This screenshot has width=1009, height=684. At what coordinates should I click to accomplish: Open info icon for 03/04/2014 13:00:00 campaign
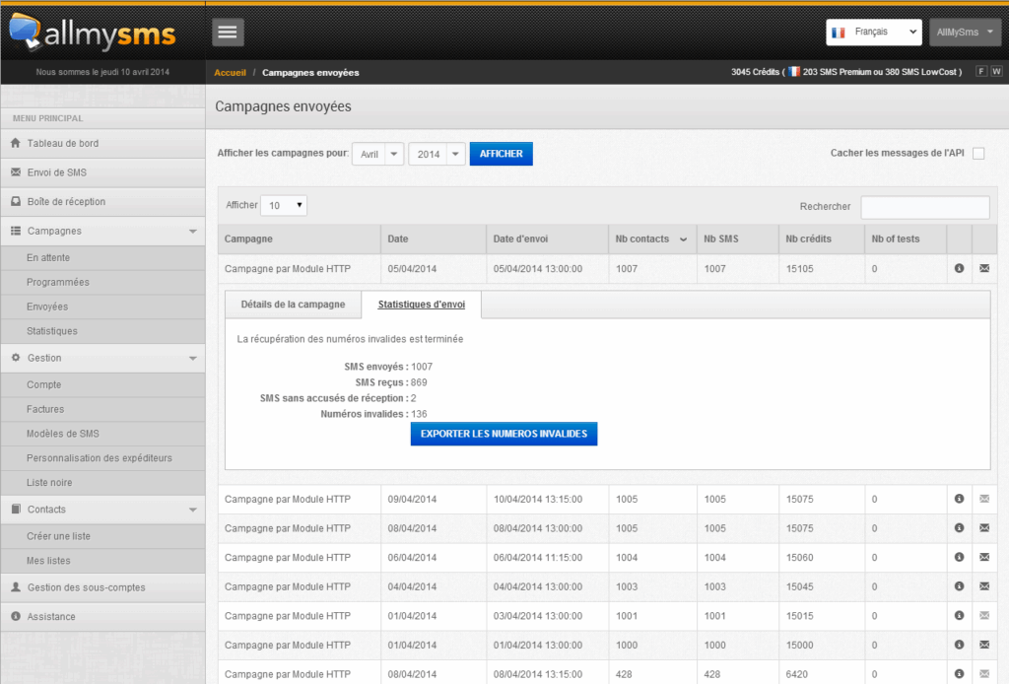pos(959,616)
